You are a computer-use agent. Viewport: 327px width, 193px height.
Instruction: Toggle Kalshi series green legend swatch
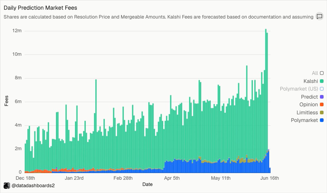point(322,81)
